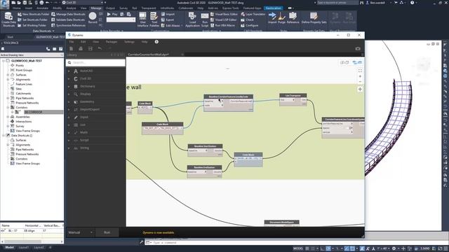Click Set Working Folder in ribbon
449x252 pixels.
[32, 25]
